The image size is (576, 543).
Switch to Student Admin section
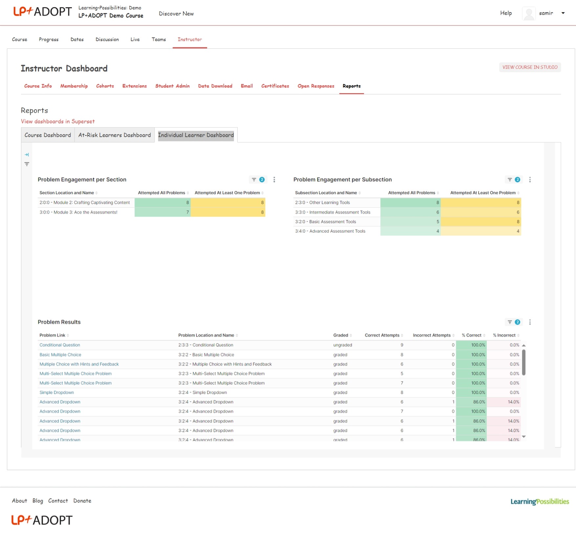tap(173, 86)
